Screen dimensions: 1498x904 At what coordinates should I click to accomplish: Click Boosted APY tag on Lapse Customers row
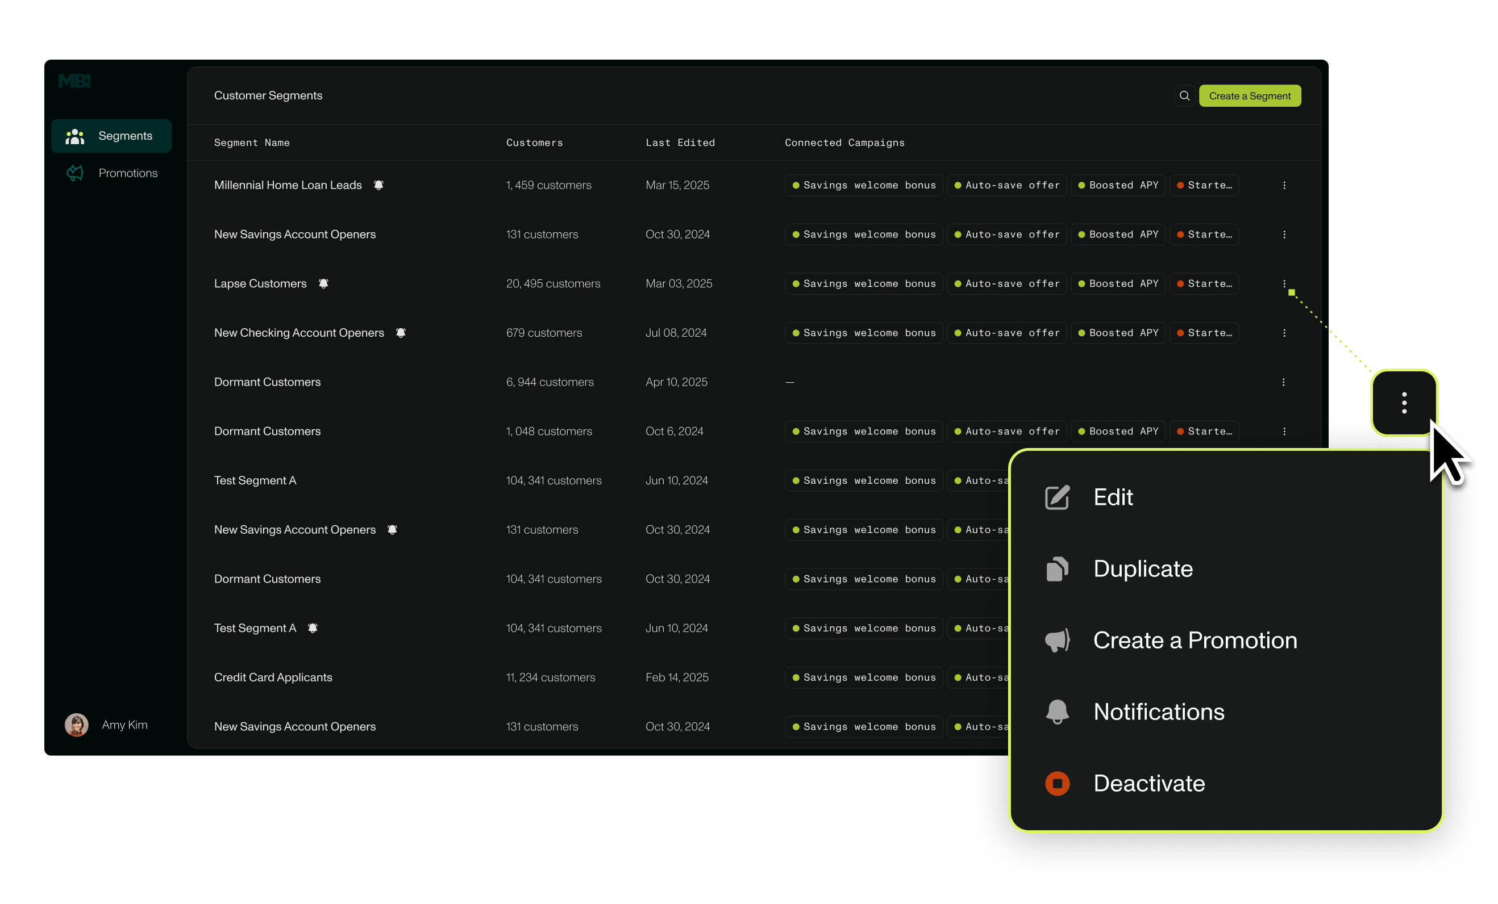[x=1117, y=284]
